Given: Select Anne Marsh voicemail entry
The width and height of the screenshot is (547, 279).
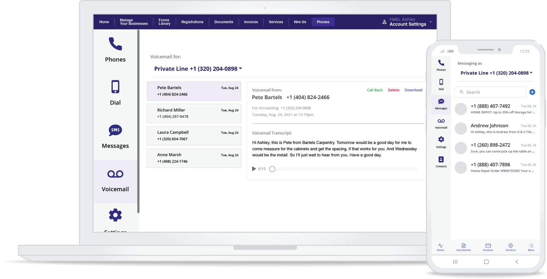Looking at the screenshot, I should click(x=194, y=158).
